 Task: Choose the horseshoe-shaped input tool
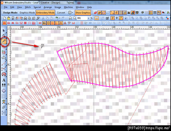pyautogui.click(x=4, y=74)
